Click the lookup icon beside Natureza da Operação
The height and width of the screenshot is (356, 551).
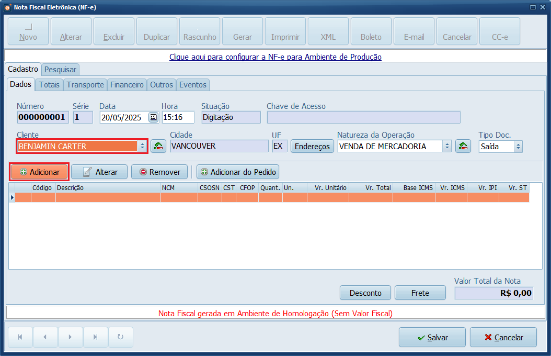(x=463, y=147)
